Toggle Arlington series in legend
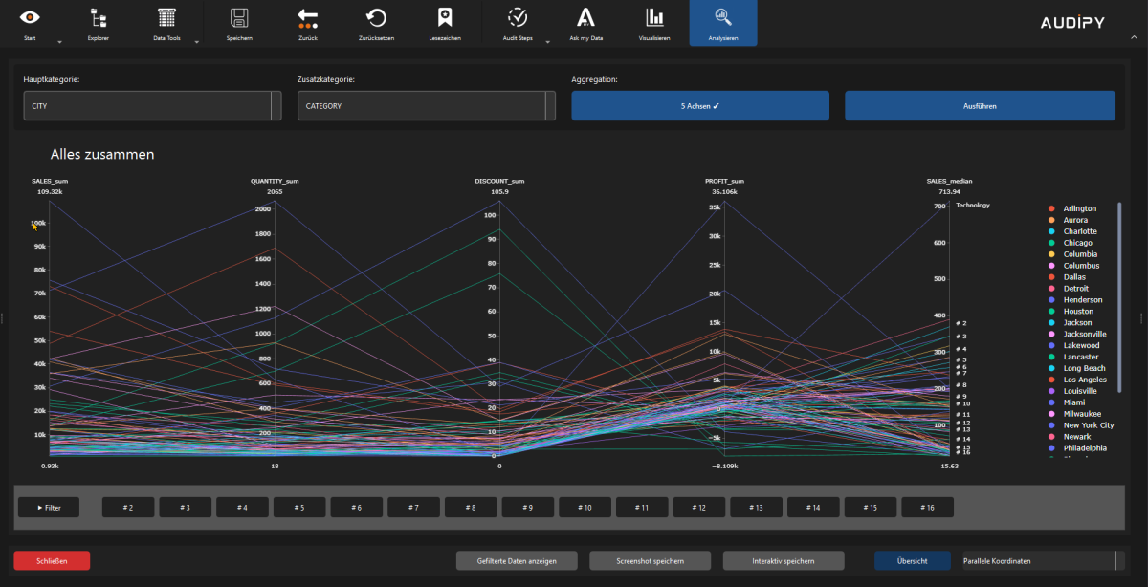This screenshot has height=587, width=1148. pos(1079,208)
